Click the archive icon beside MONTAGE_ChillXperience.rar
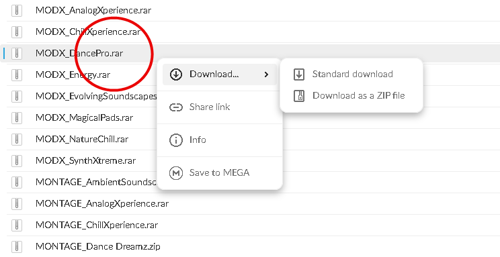The image size is (500, 257). pyautogui.click(x=17, y=225)
